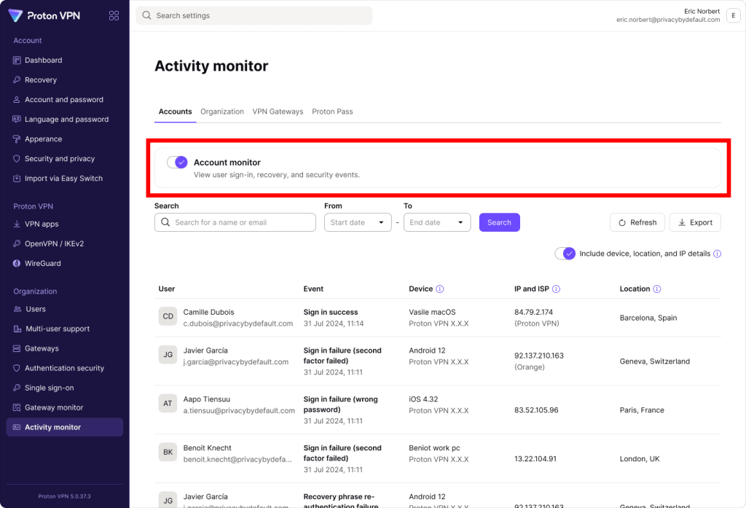The image size is (746, 508).
Task: Toggle Include device, location, and IP details
Action: click(x=565, y=254)
